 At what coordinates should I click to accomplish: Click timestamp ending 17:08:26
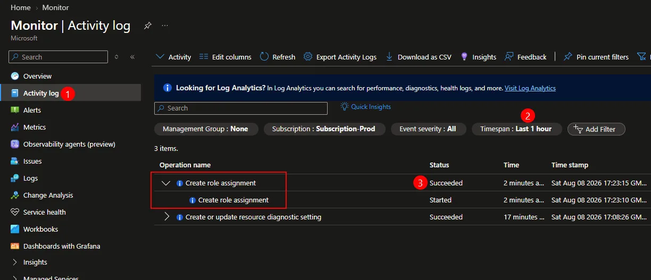coord(599,217)
